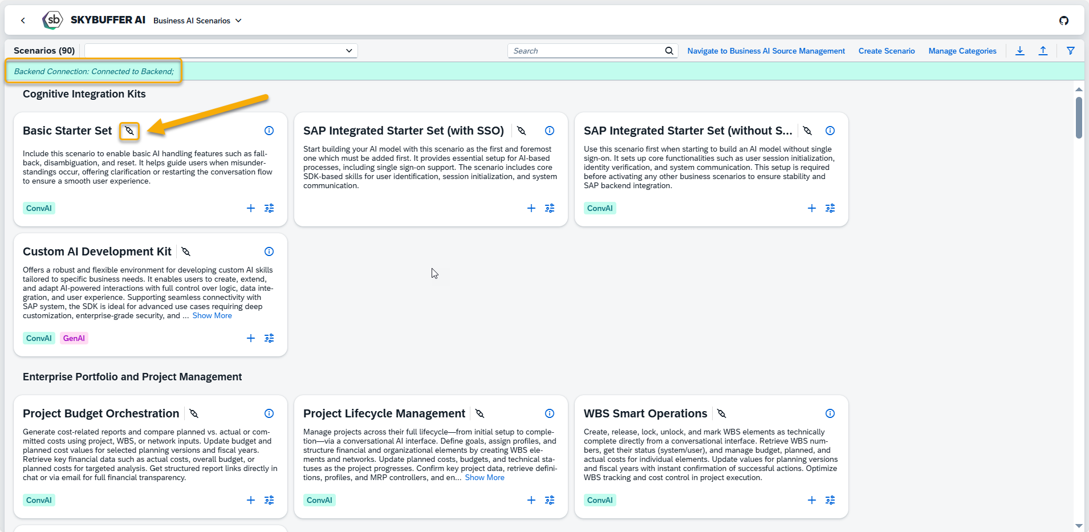Open Manage Categories
Viewport: 1089px width, 532px height.
pyautogui.click(x=962, y=51)
